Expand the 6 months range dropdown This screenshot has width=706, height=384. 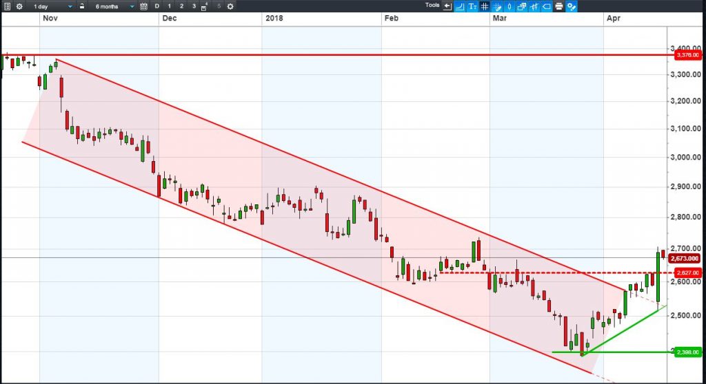pos(132,7)
